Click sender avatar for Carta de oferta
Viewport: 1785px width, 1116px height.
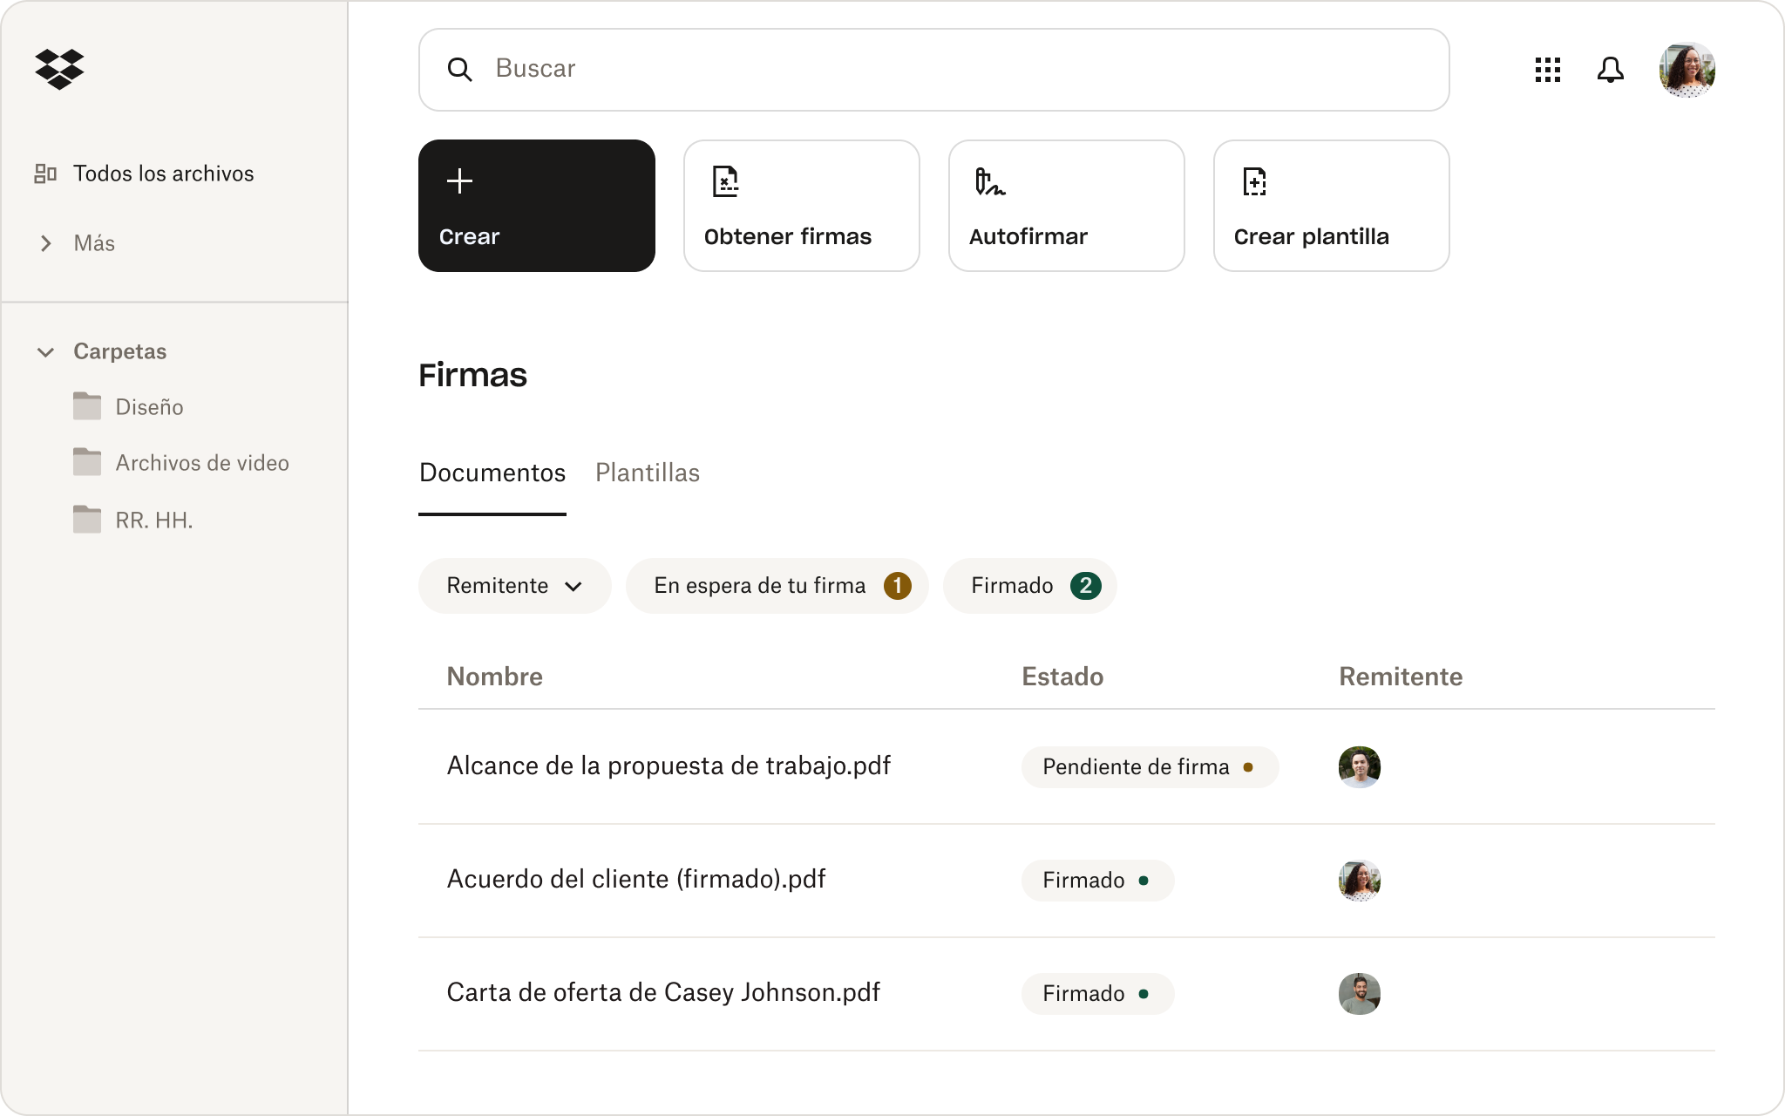(x=1359, y=994)
